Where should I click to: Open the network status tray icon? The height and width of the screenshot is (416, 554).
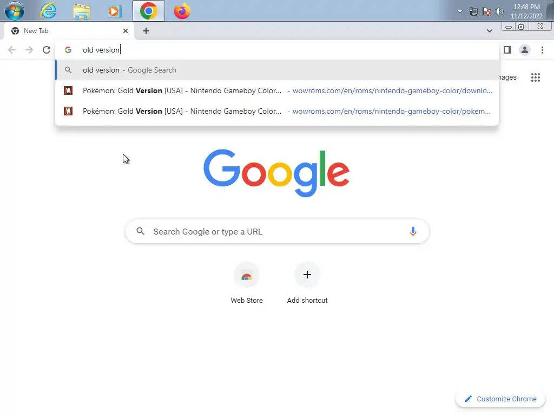tap(473, 12)
